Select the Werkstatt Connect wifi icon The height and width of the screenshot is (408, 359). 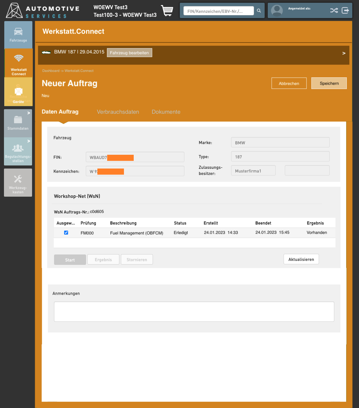(19, 58)
